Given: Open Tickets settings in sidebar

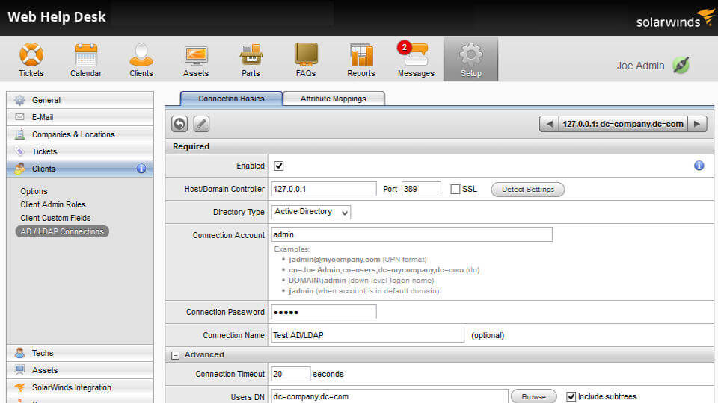Looking at the screenshot, I should click(x=80, y=151).
